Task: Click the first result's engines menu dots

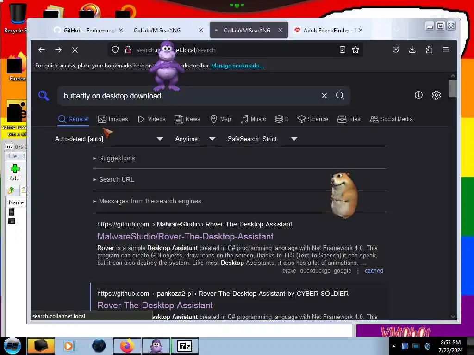Action: pyautogui.click(x=358, y=271)
